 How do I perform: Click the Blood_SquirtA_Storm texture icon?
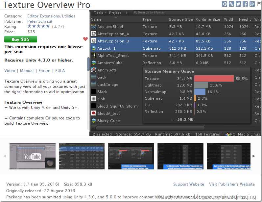94,106
